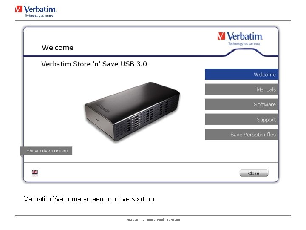This screenshot has height=230, width=306.
Task: Click the Verbatim logo inside welcome dialog
Action: (240, 38)
